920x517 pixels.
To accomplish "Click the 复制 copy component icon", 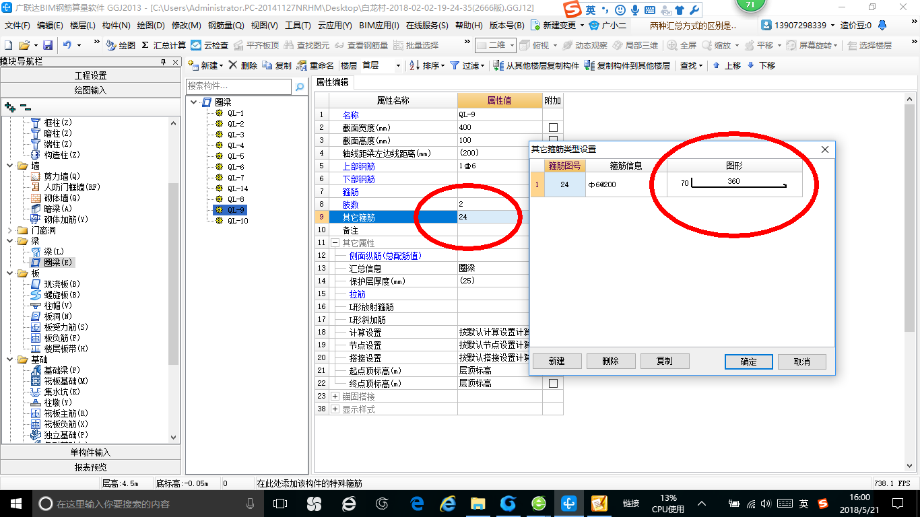I will (x=267, y=65).
